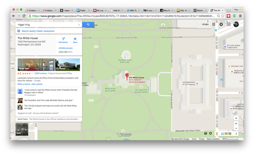Click the Suggest an edit link

pos(25,113)
